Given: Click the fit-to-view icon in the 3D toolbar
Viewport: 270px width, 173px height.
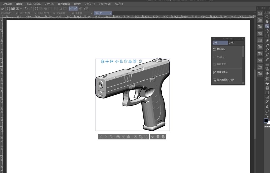Looking at the screenshot, I should pos(123,136).
